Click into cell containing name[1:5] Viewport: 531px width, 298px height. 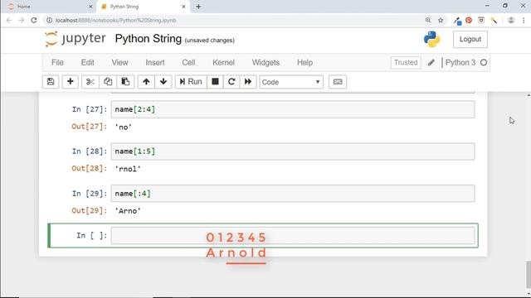pos(293,151)
